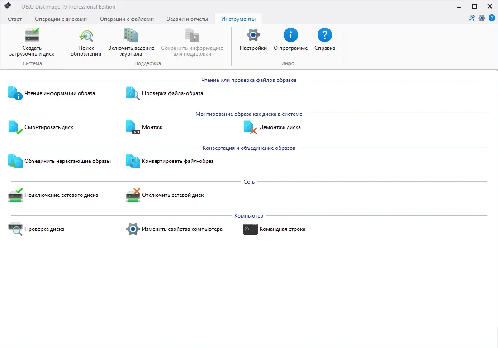Open Чтение информации образа
This screenshot has width=498, height=348.
pyautogui.click(x=54, y=93)
